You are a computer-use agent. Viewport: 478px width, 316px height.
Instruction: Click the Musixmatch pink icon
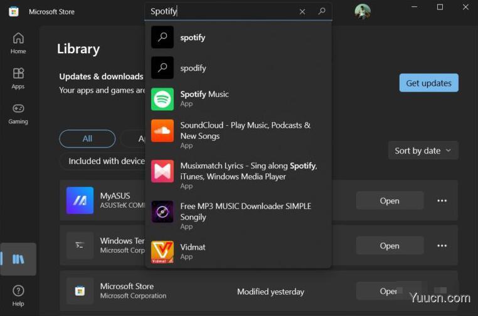(162, 171)
